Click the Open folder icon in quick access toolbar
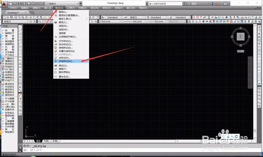The image size is (263, 157). 15,3
